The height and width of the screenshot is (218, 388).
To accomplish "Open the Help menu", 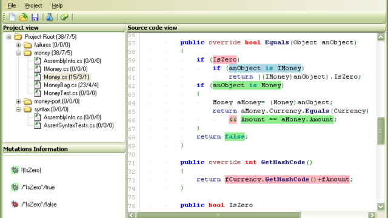I will 57,5.
